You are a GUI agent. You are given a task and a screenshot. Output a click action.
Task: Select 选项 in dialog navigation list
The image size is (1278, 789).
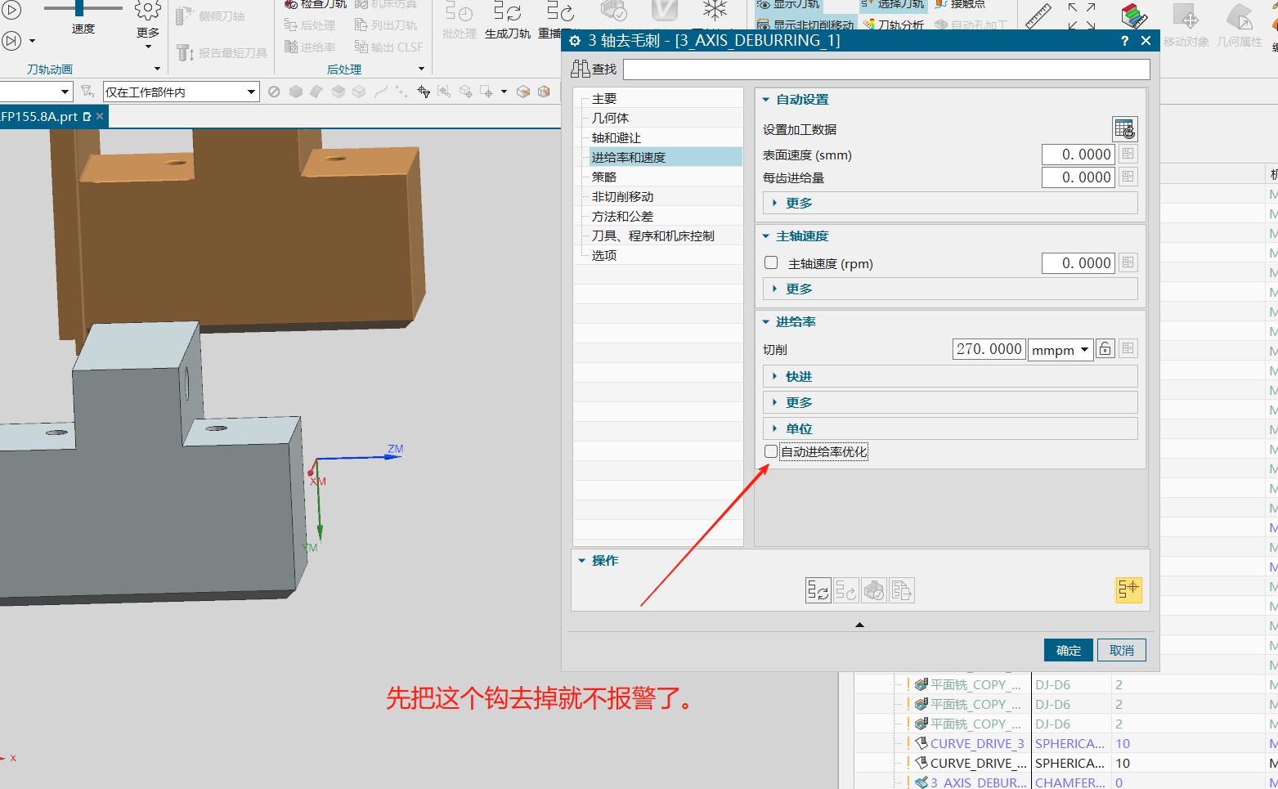tap(604, 255)
